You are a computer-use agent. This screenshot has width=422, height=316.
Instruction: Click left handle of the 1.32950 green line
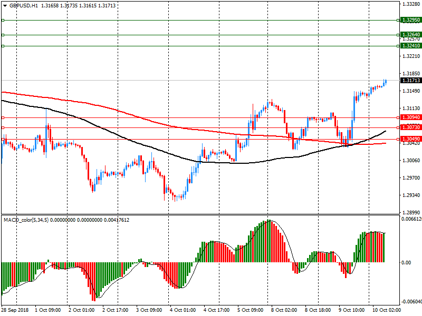pyautogui.click(x=3, y=20)
